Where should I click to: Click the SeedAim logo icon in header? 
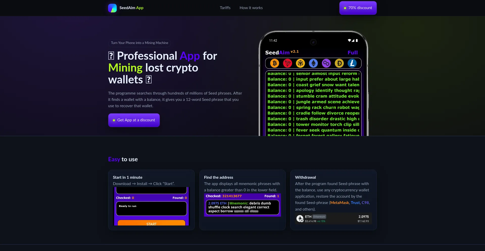pyautogui.click(x=112, y=8)
